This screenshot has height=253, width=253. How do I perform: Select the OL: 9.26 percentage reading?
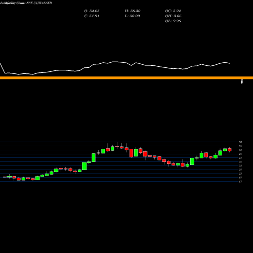[x=173, y=21]
